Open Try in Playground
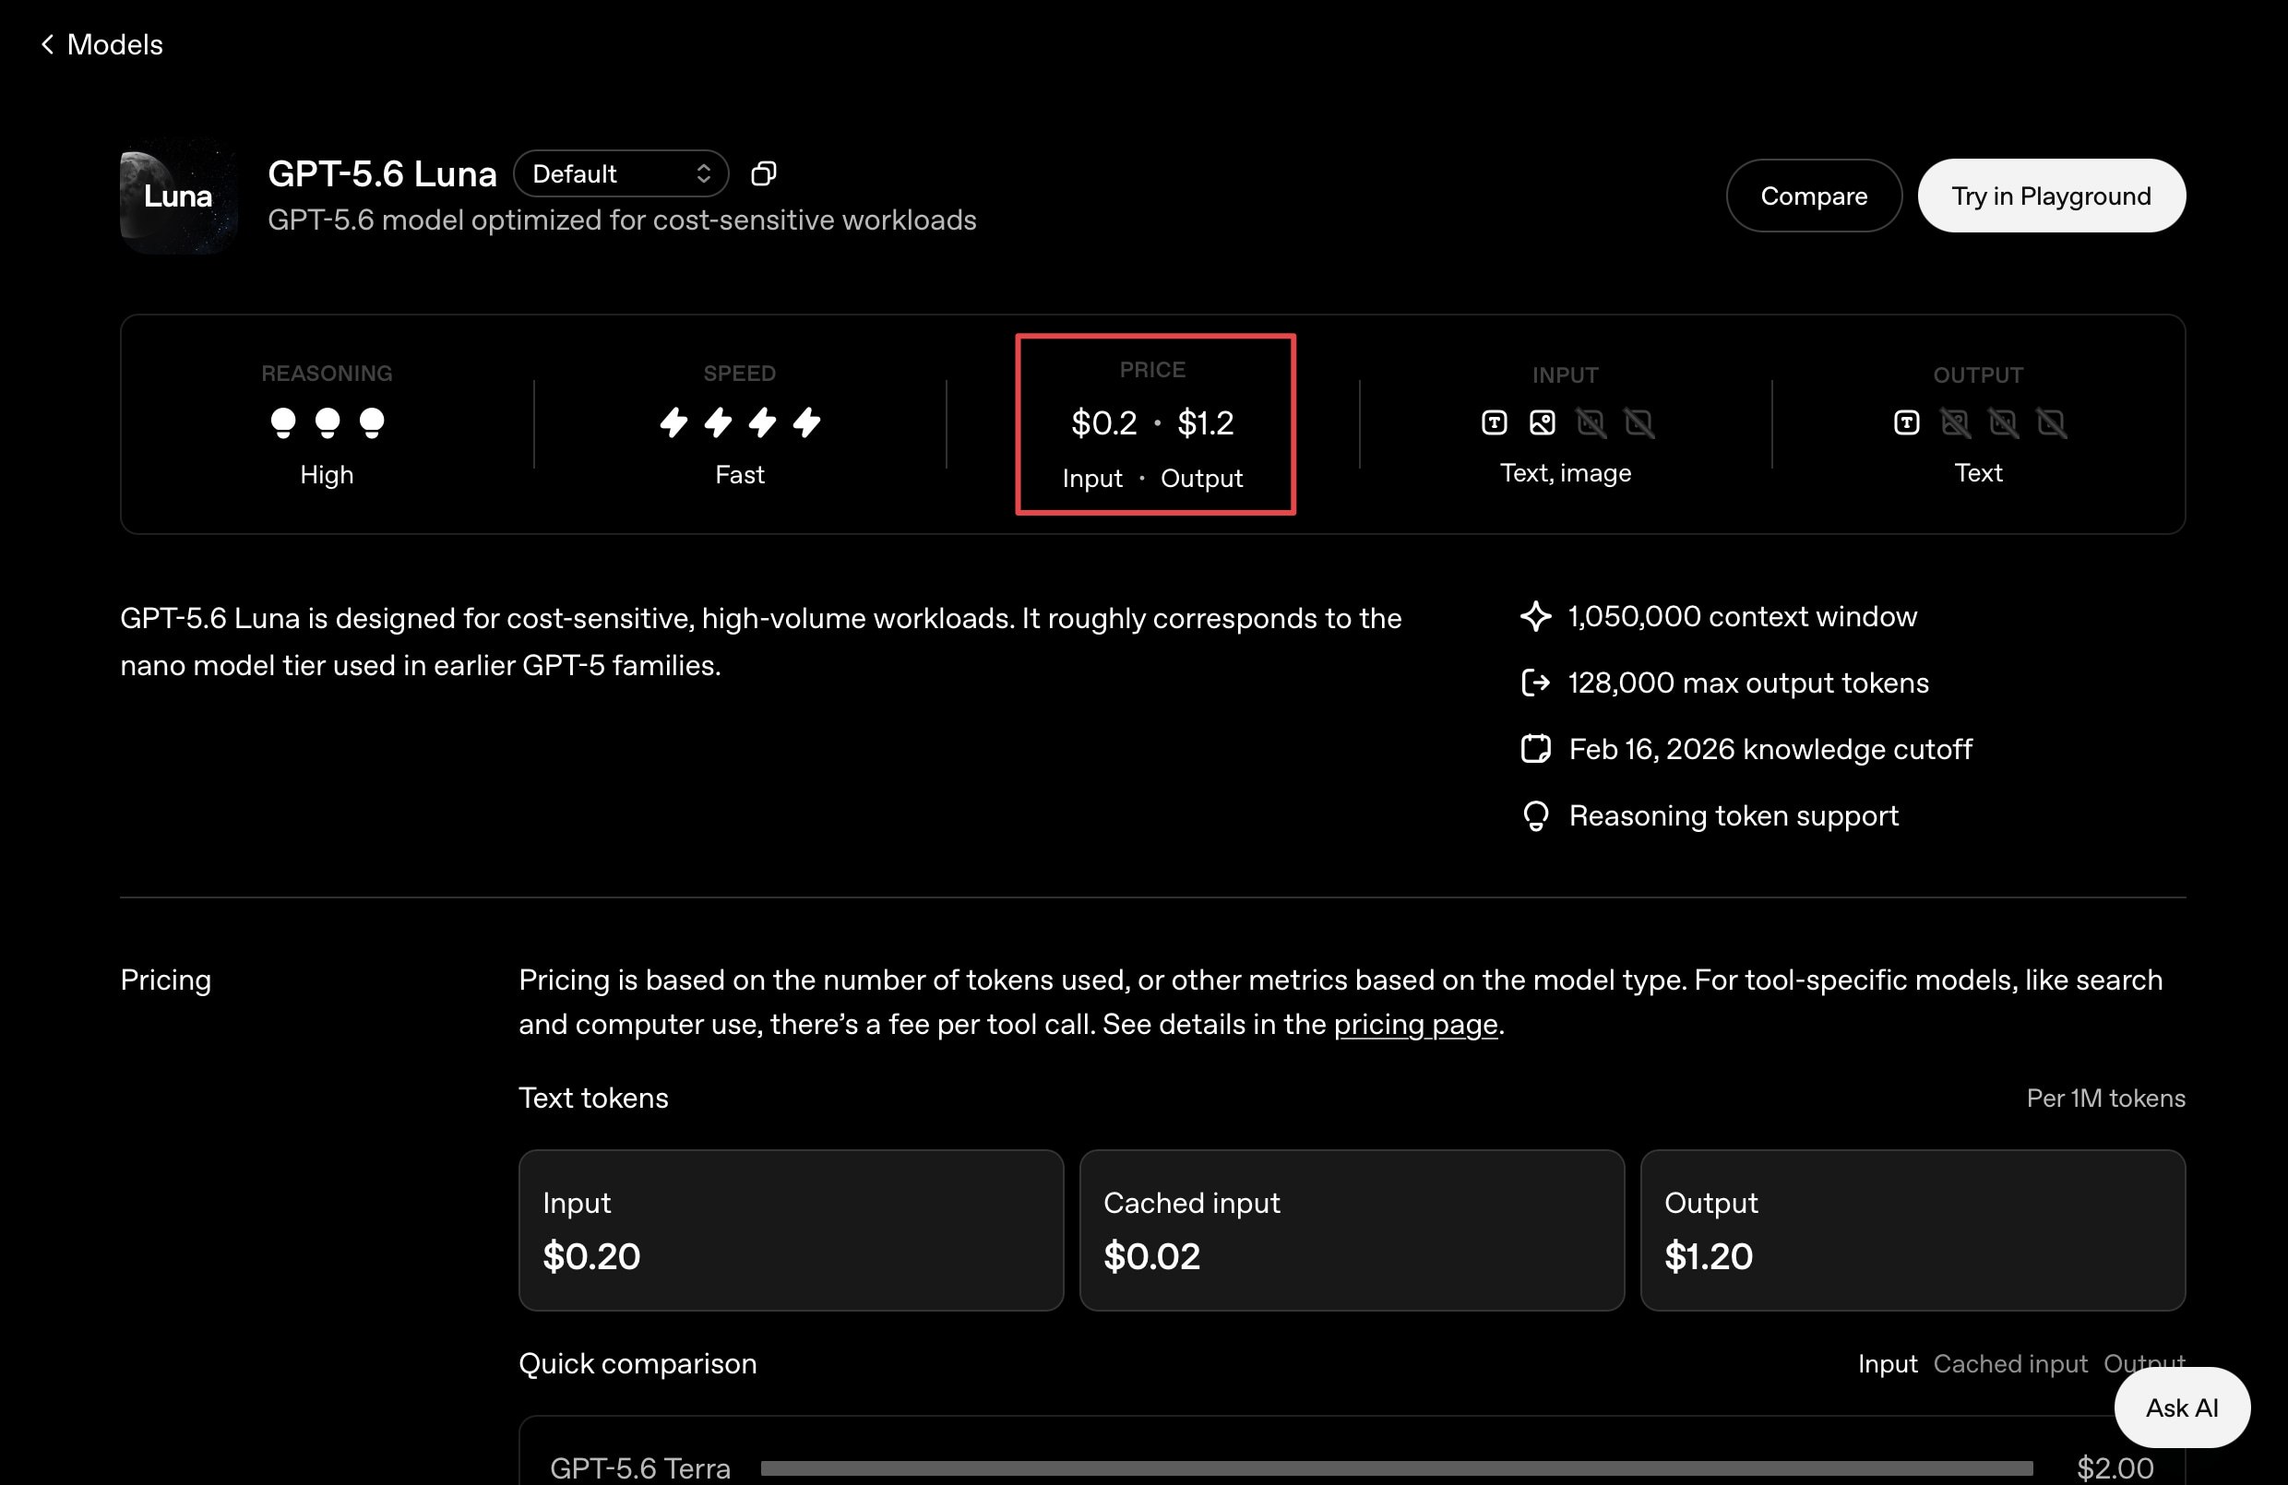2288x1485 pixels. click(2051, 196)
